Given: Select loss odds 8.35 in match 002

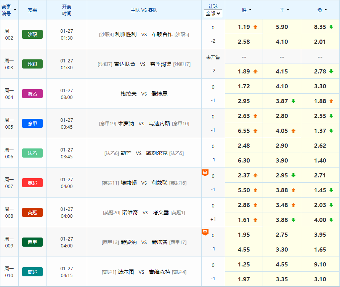Looking at the screenshot, I should coord(320,27).
